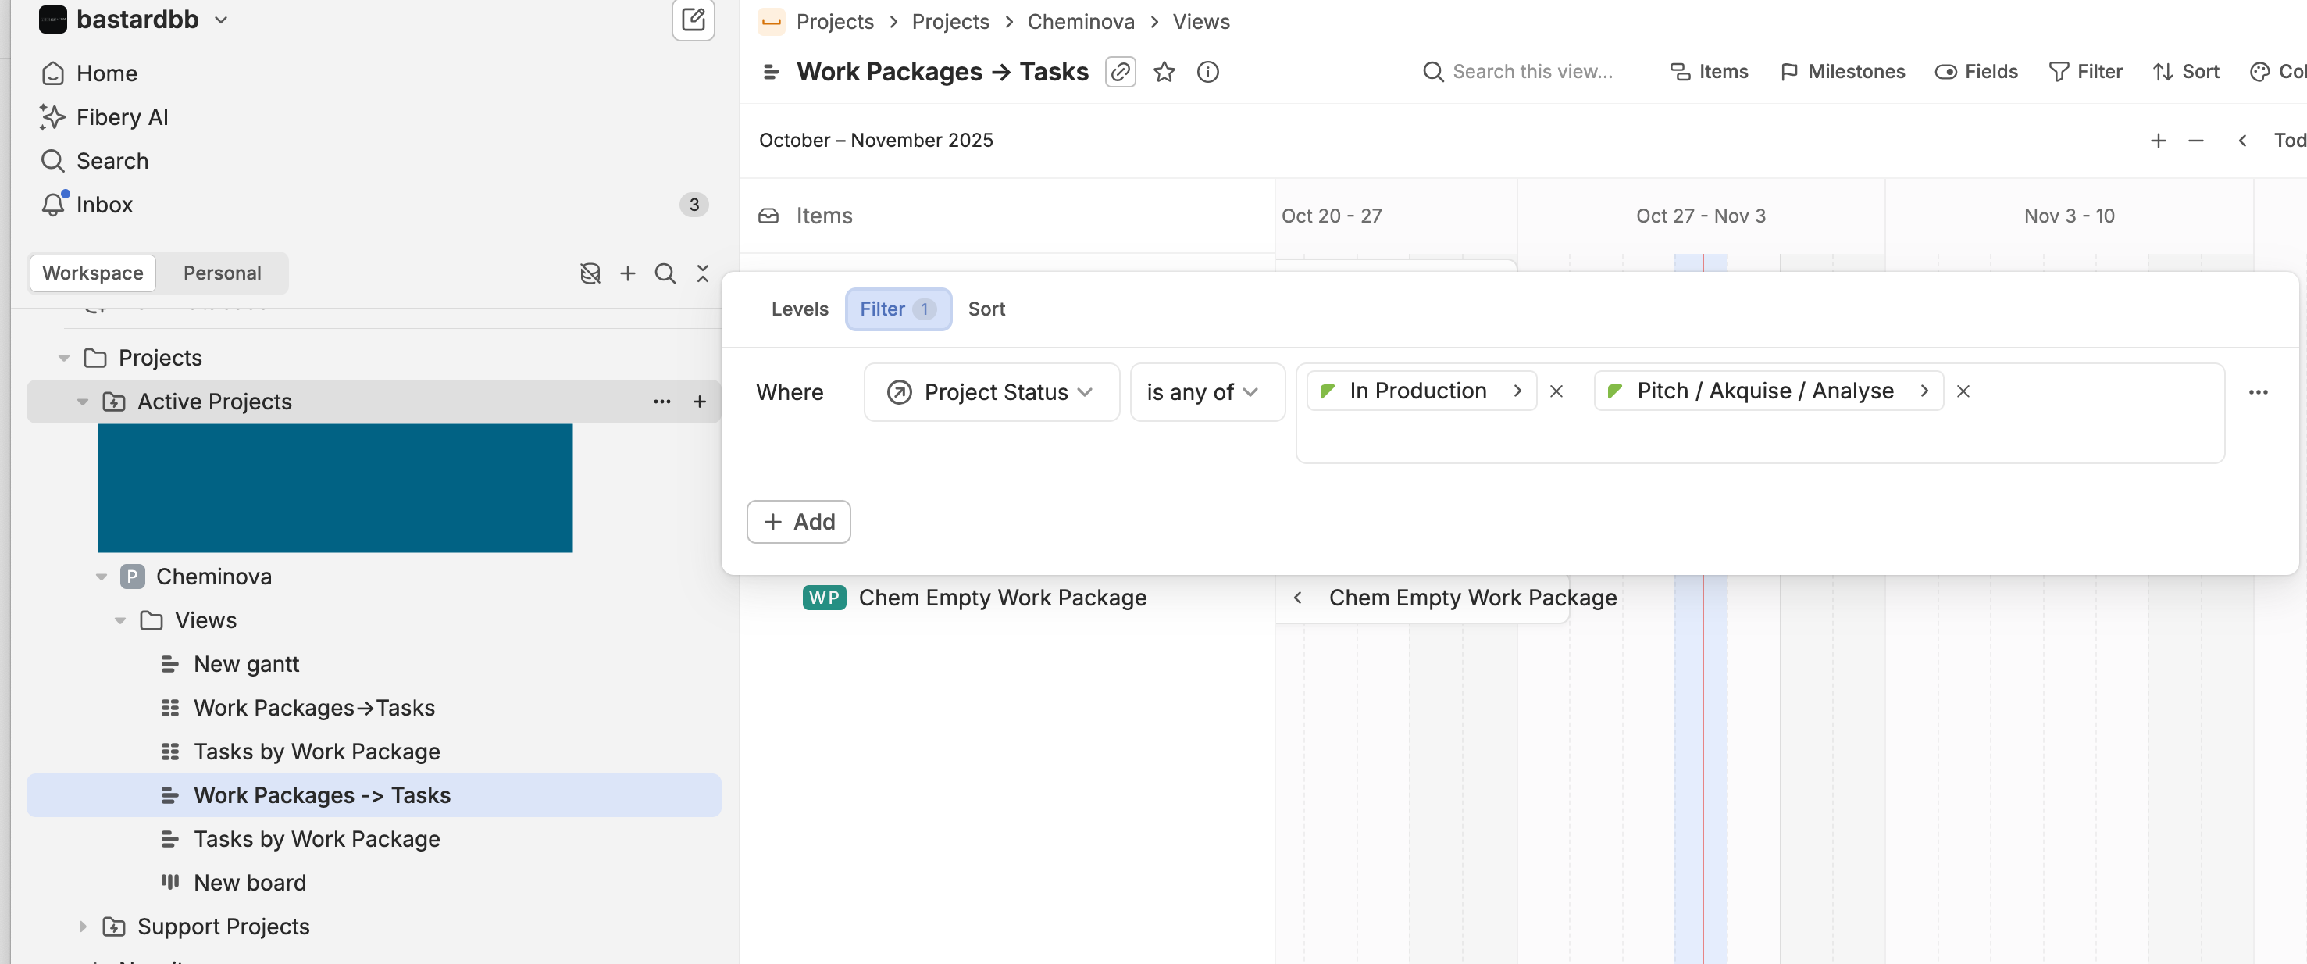
Task: Zoom out timeline with minus icon
Action: pos(2195,141)
